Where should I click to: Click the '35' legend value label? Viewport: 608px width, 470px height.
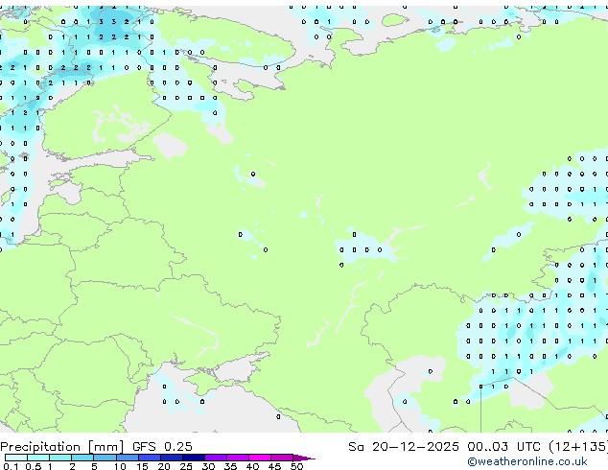[230, 466]
